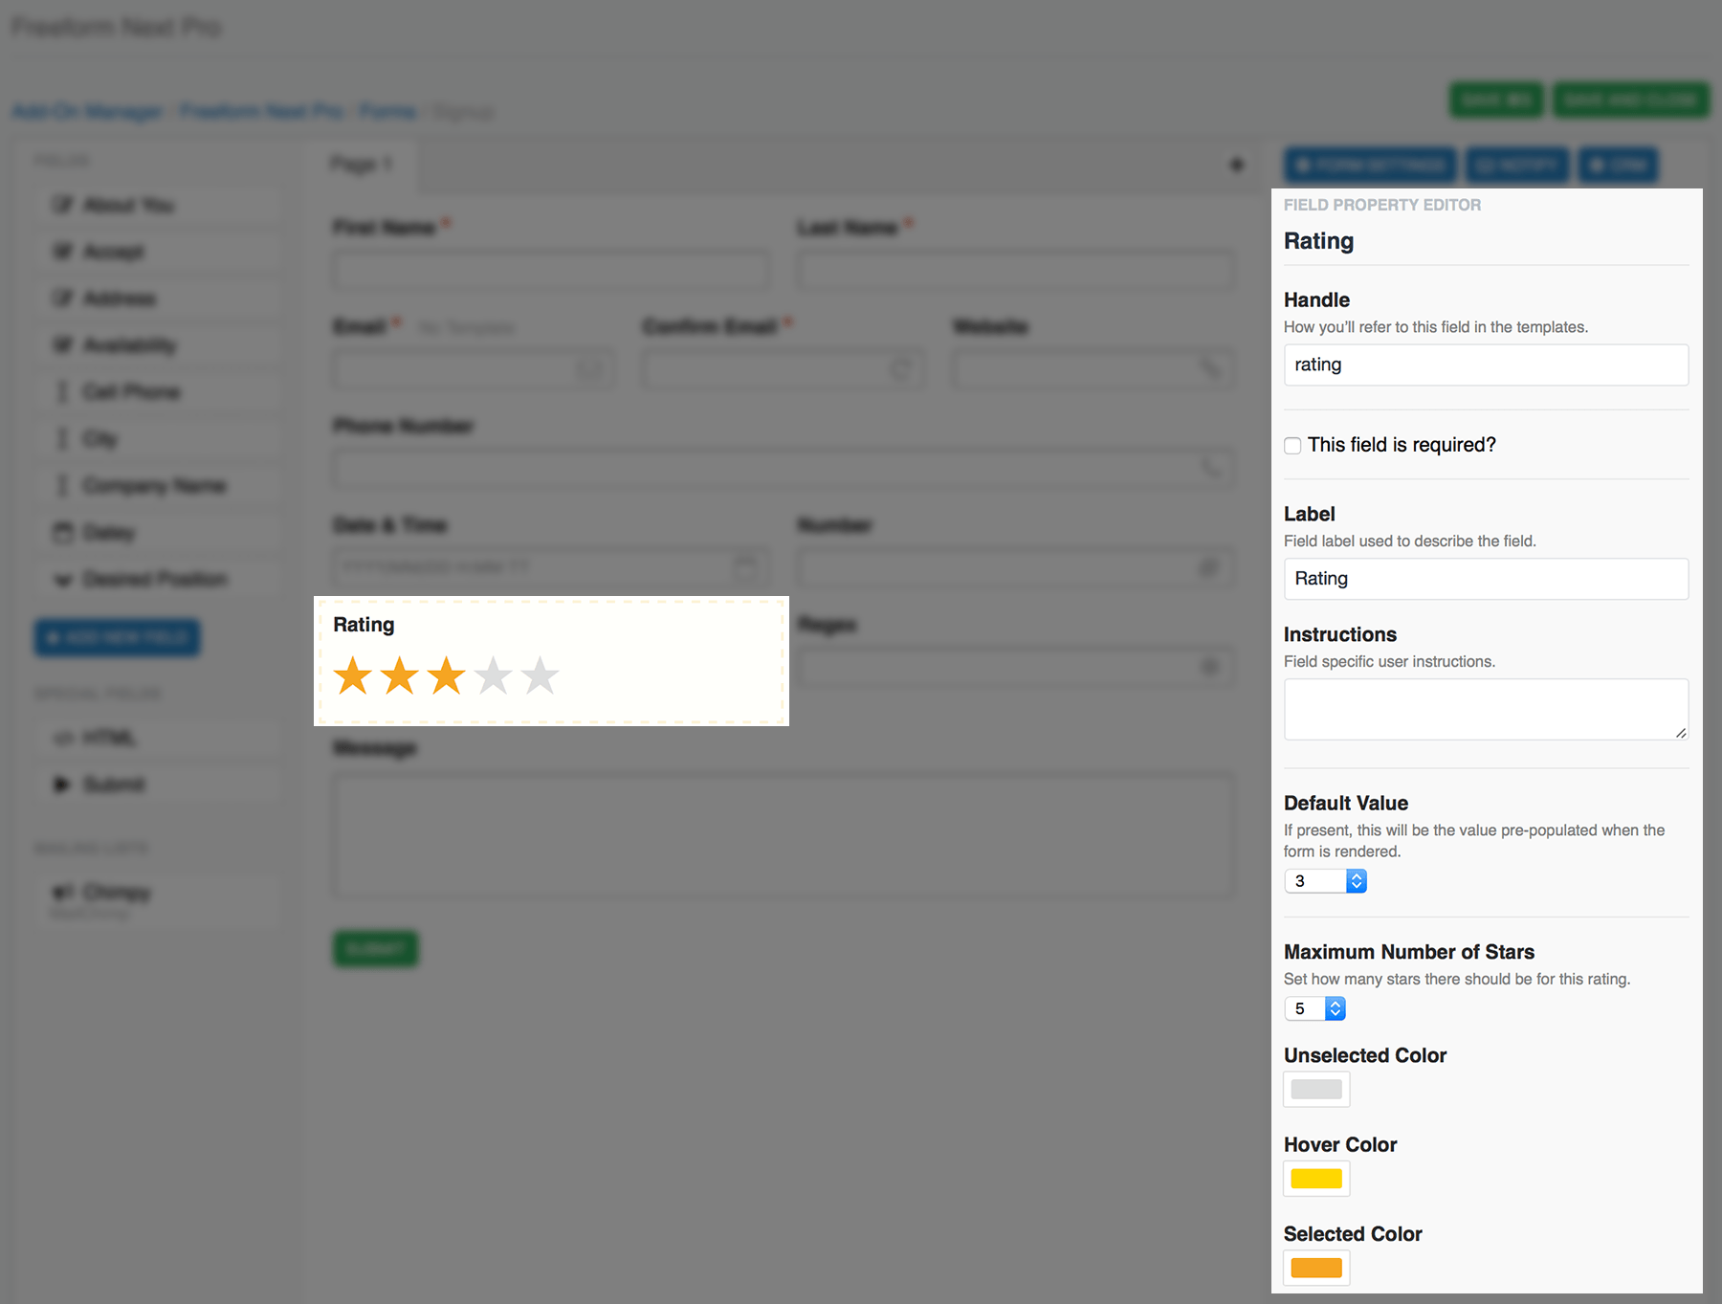Open the Unselected Color swatch
The height and width of the screenshot is (1304, 1722).
[1316, 1089]
